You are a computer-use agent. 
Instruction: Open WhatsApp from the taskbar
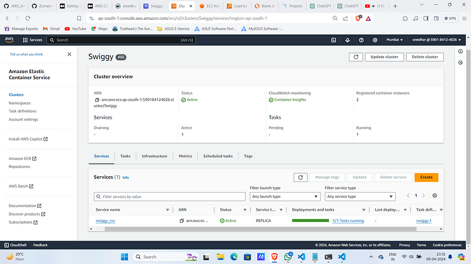[288, 256]
